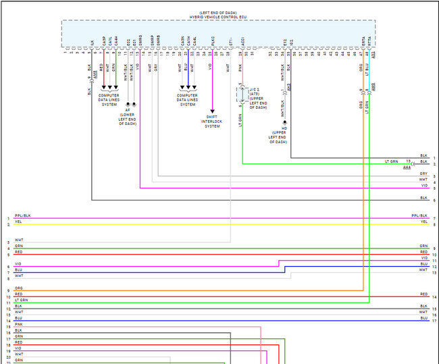The width and height of the screenshot is (439, 364).
Task: Select the underlined "AH4" connector reference
Action: pyautogui.click(x=407, y=167)
